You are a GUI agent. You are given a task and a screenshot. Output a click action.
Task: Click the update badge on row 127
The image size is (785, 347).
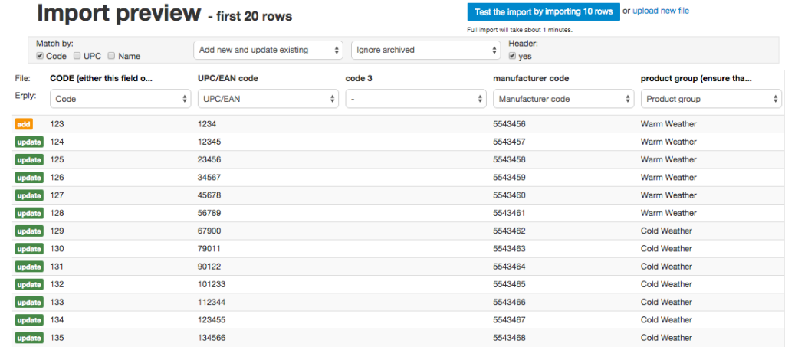tap(29, 195)
